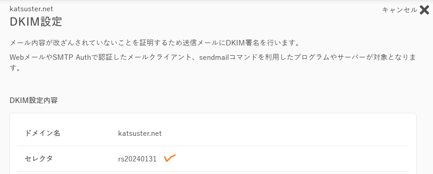Image resolution: width=433 pixels, height=174 pixels.
Task: Select the rs20240131 selector value
Action: pos(137,159)
